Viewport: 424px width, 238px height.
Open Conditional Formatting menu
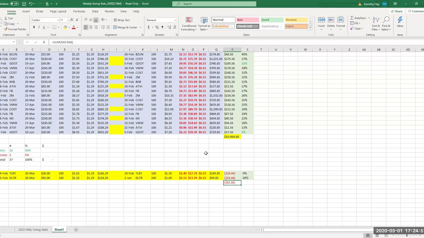[x=189, y=24]
